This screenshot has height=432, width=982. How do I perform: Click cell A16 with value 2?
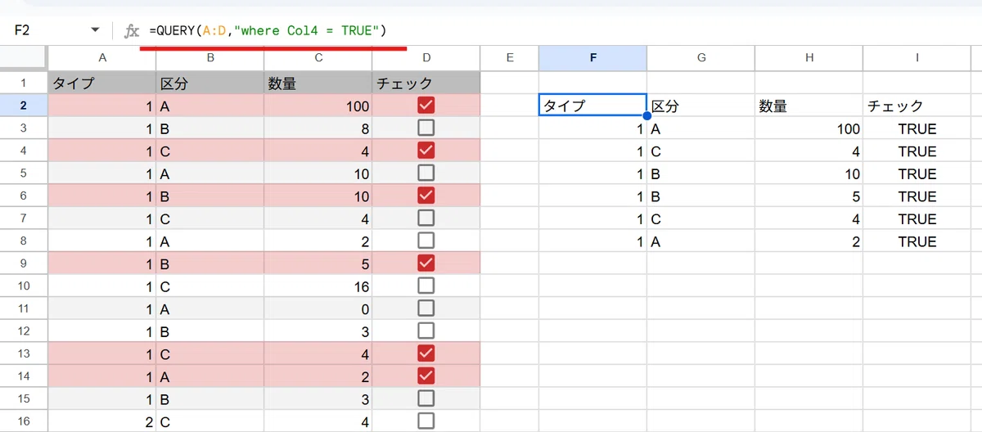102,421
